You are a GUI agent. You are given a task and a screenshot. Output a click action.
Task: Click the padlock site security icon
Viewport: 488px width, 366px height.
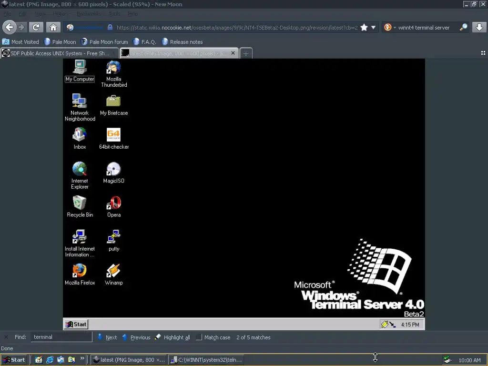pyautogui.click(x=110, y=27)
